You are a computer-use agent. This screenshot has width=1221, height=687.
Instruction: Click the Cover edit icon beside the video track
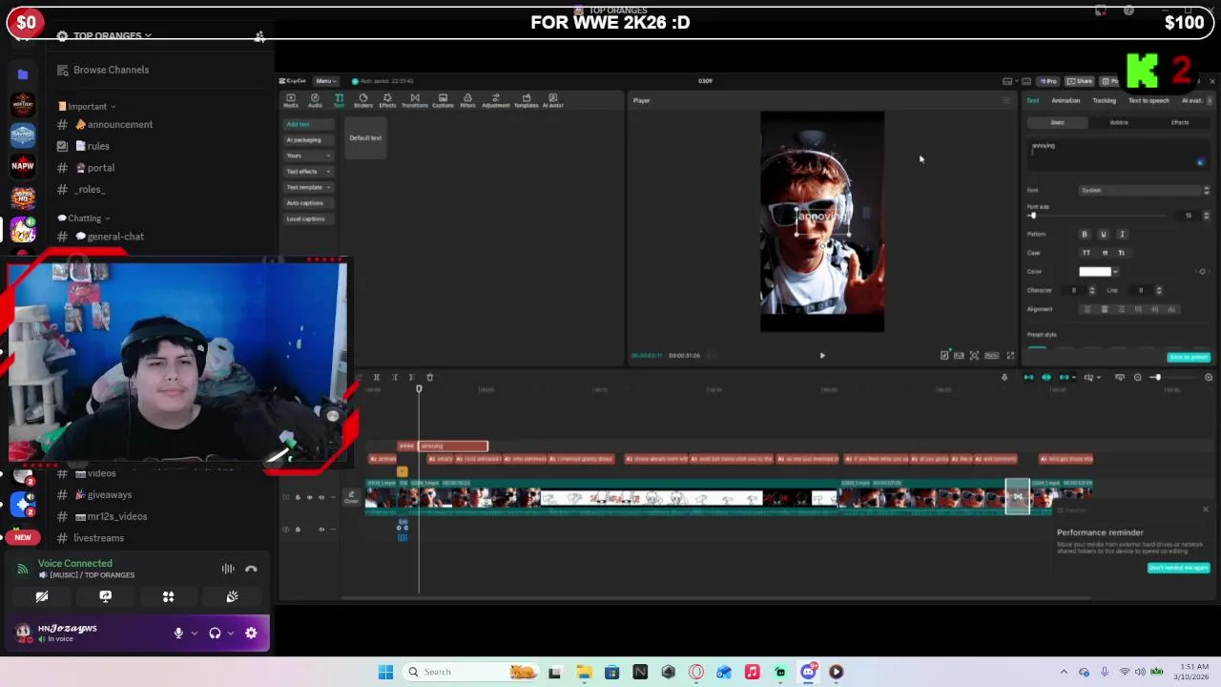351,496
